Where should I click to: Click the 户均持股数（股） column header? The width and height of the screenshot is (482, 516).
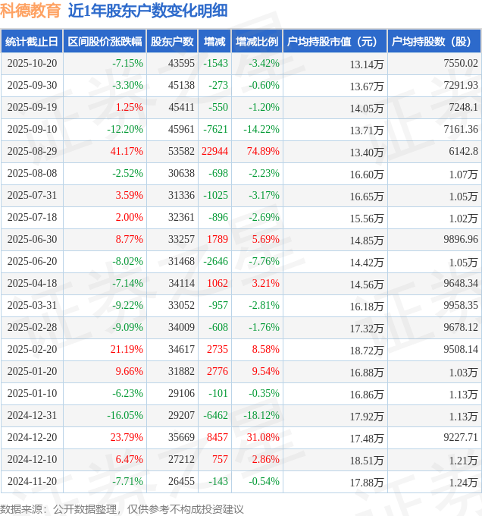tap(433, 42)
